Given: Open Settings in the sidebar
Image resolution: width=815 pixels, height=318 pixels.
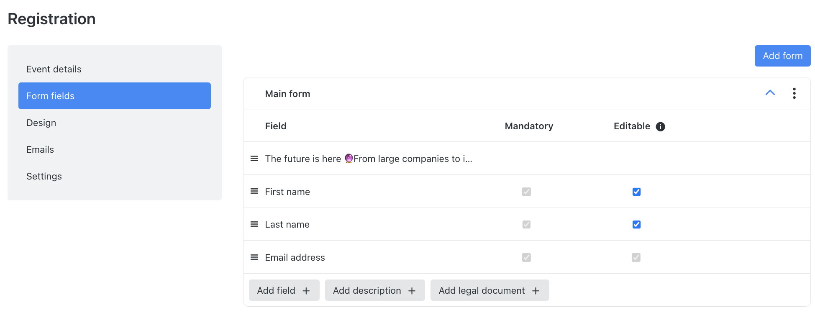Looking at the screenshot, I should pyautogui.click(x=44, y=176).
